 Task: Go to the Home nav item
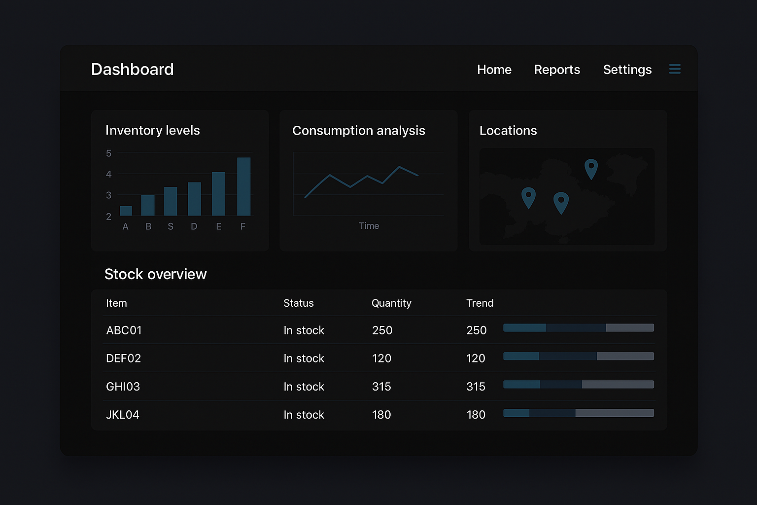point(494,70)
